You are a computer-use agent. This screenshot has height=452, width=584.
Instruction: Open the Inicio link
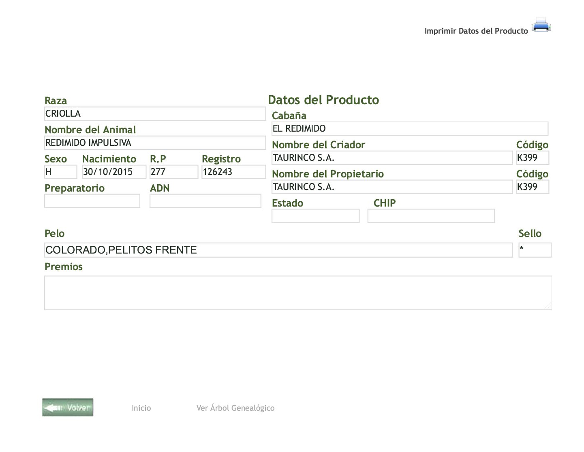point(141,408)
